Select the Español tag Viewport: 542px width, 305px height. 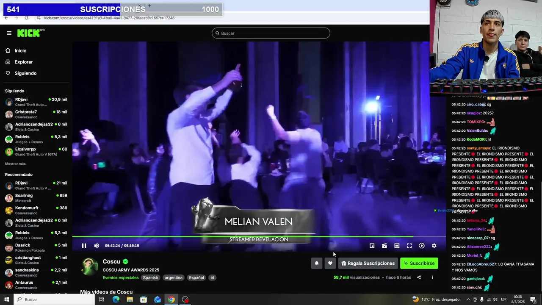196,277
